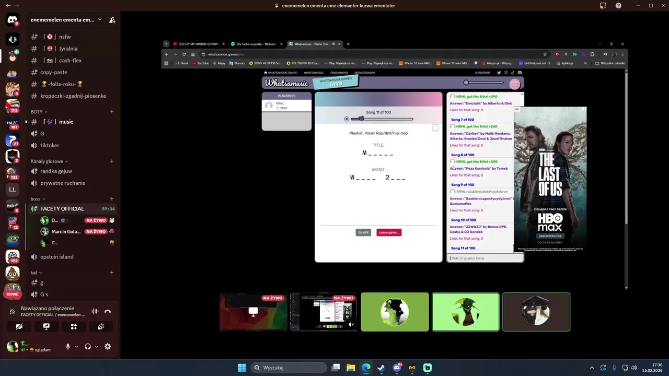This screenshot has height=376, width=669.
Task: Create channel in boss category
Action: point(112,199)
